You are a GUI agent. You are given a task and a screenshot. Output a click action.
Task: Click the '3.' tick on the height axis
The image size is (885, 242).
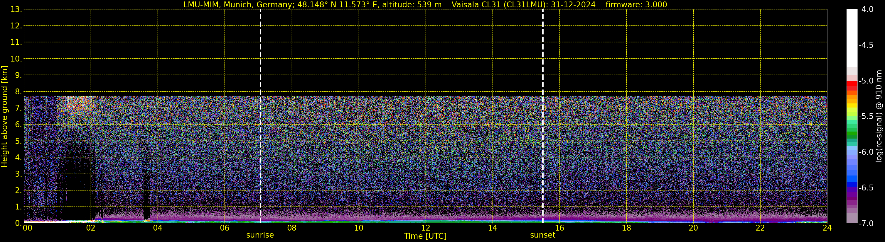[x=18, y=174]
